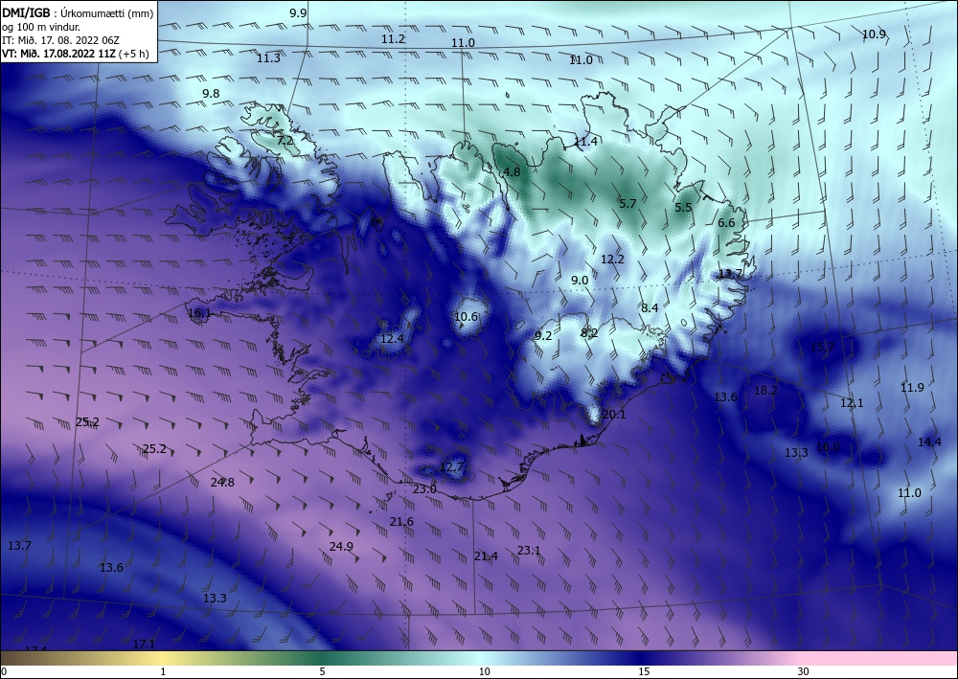This screenshot has height=679, width=958.
Task: Click the 24.8 value label
Action: [x=222, y=483]
